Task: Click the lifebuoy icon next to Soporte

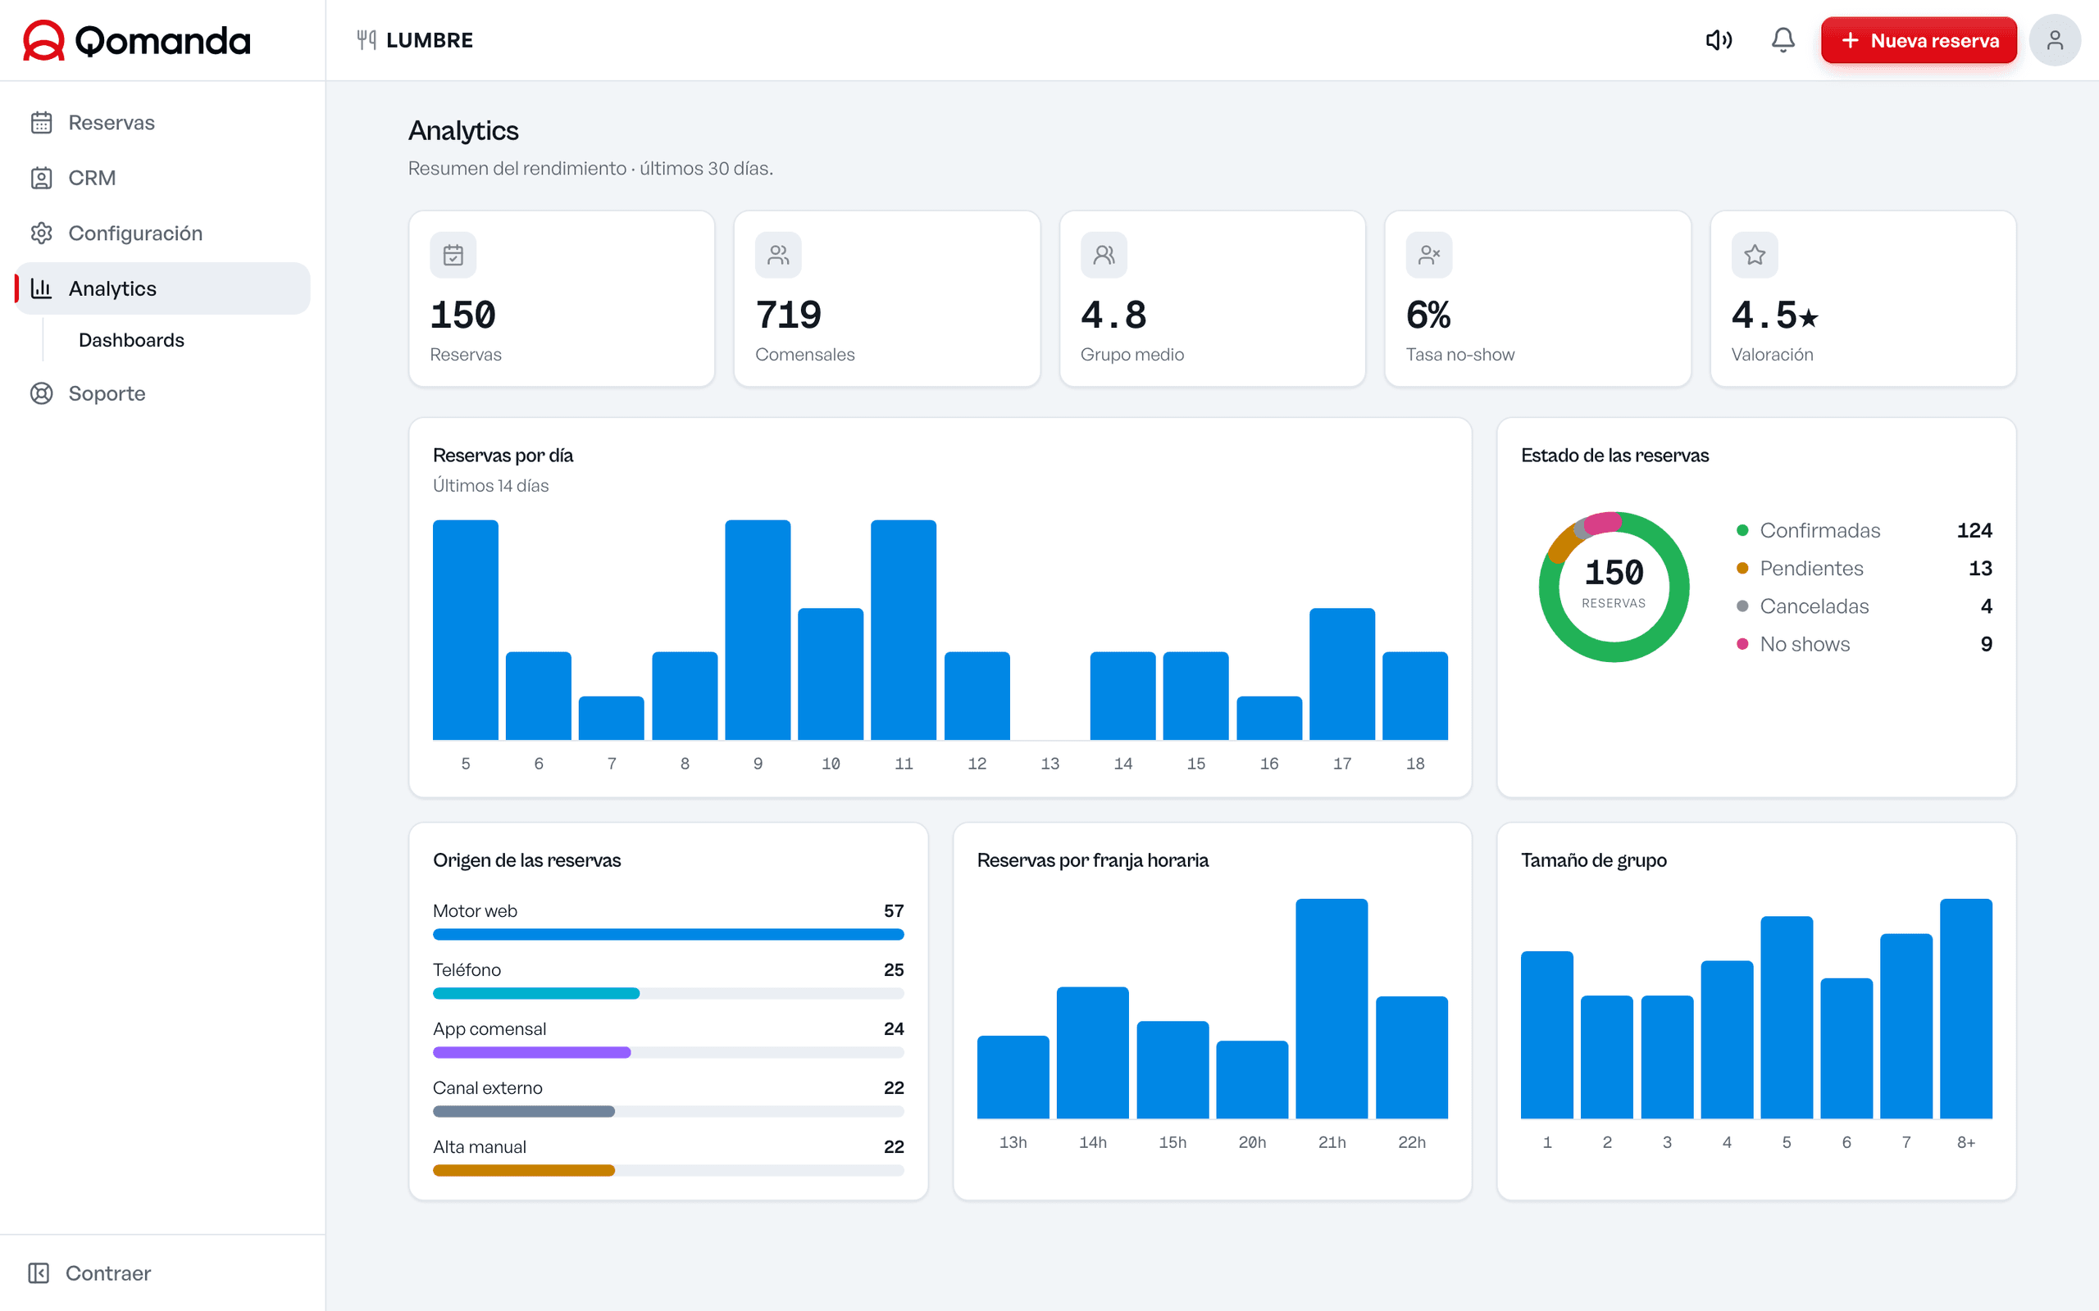Action: (42, 393)
